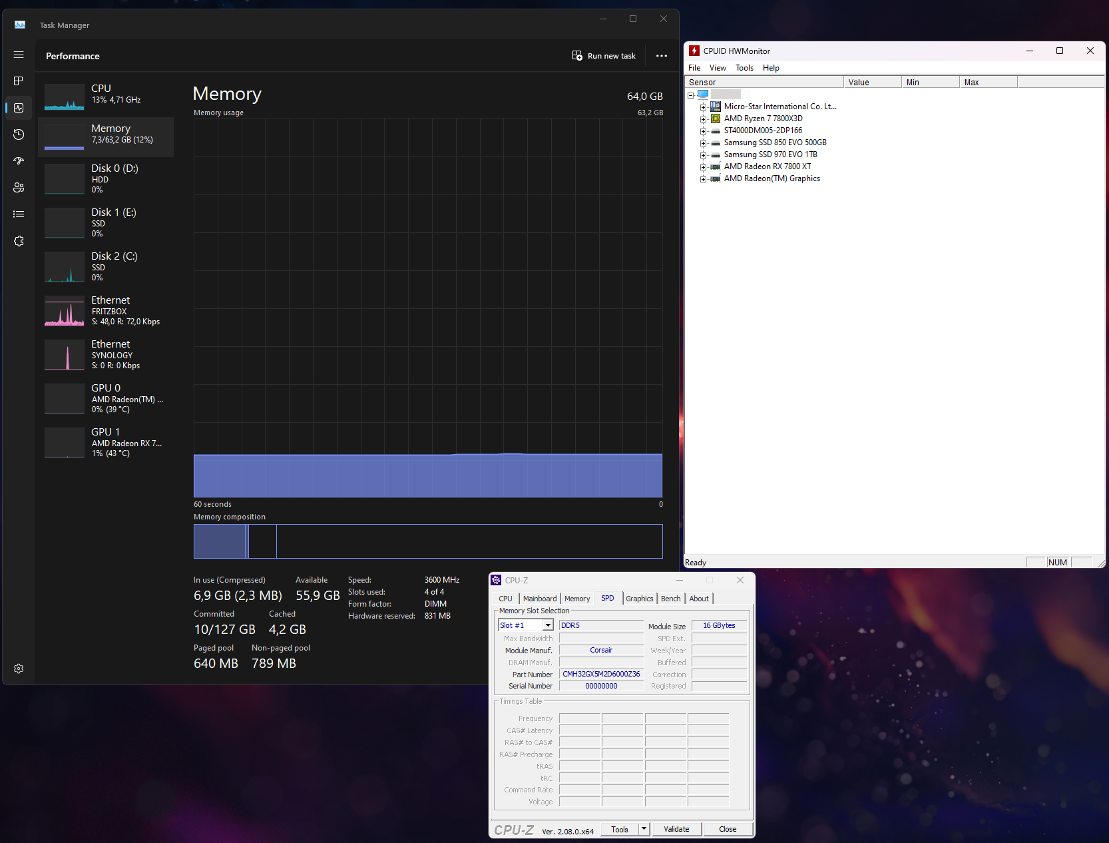Open Task Manager settings gear
Image resolution: width=1109 pixels, height=843 pixels.
19,669
